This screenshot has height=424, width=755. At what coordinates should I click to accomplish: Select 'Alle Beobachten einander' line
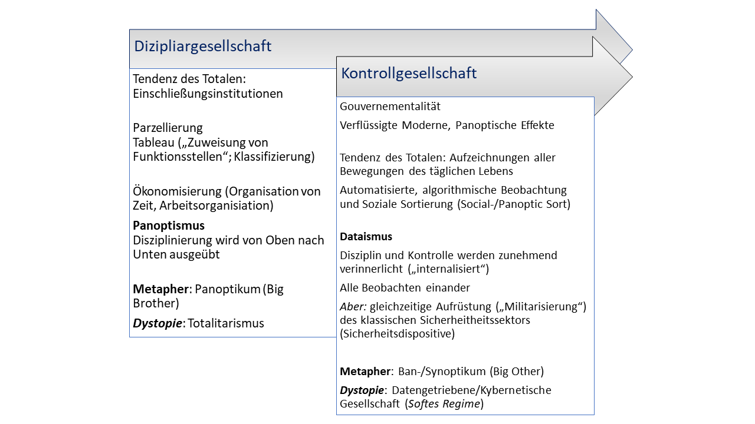[x=405, y=288]
